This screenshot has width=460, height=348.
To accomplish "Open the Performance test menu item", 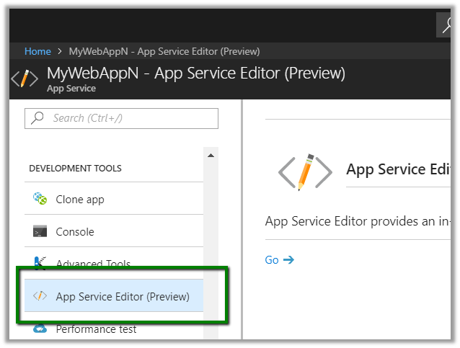I will click(96, 329).
